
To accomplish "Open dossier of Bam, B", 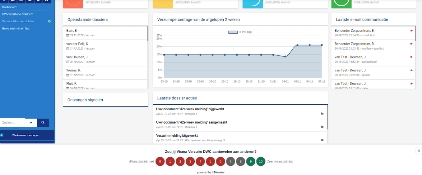I will (x=105, y=33).
